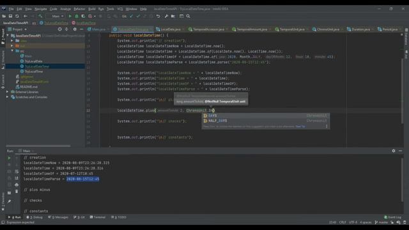Toggle soft-wrap in Run console
The height and width of the screenshot is (230, 409).
(17, 172)
